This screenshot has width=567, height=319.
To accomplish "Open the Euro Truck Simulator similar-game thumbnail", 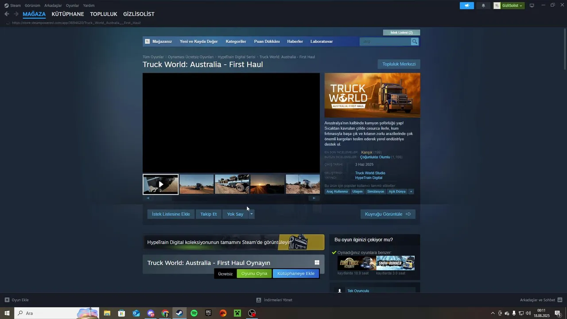I will click(x=356, y=263).
